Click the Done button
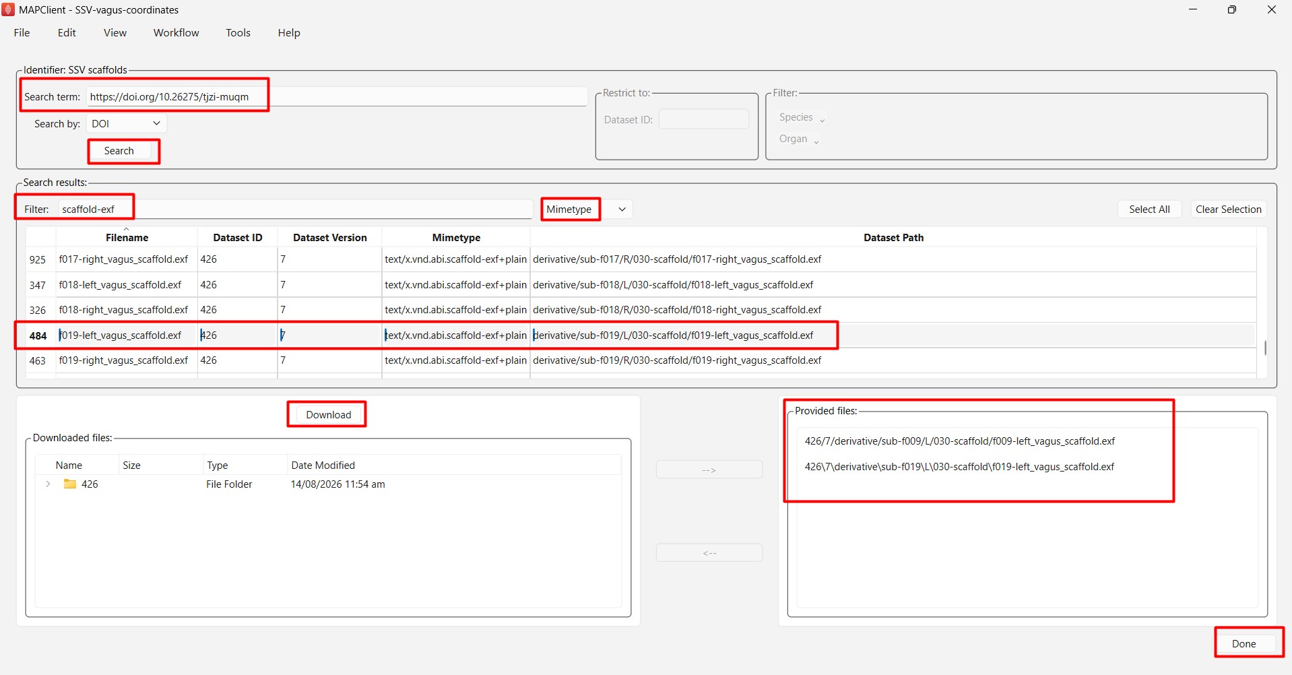 click(1244, 644)
